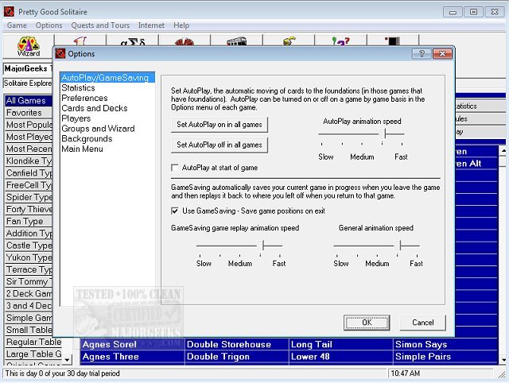
Task: Click the fanned cards toolbar icon
Action: click(185, 41)
